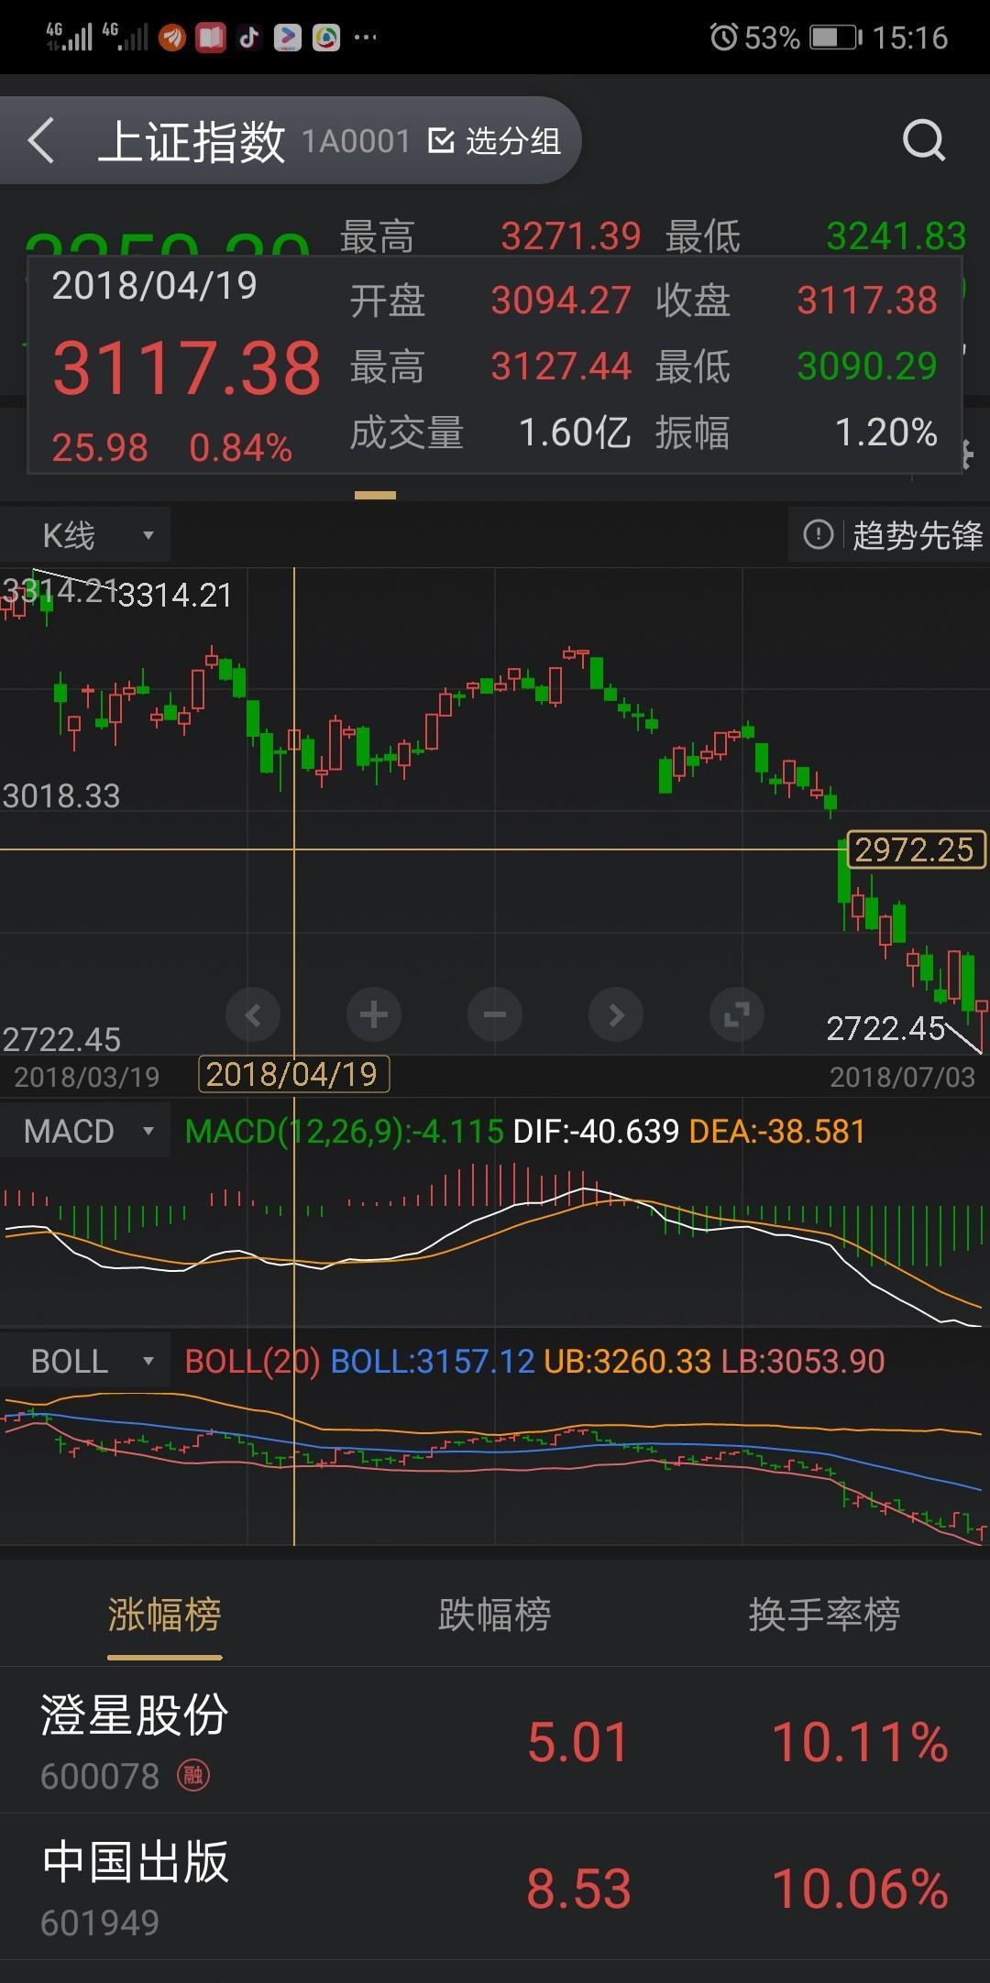Image resolution: width=990 pixels, height=1983 pixels.
Task: Open the search magnifier icon
Action: pos(923,140)
